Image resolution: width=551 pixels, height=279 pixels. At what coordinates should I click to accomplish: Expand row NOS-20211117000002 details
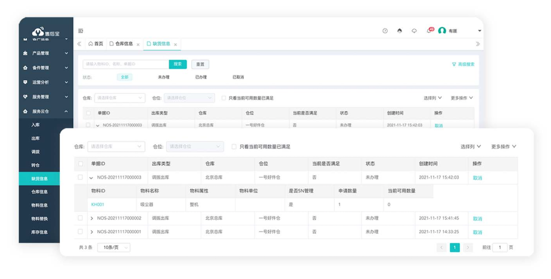coord(92,218)
